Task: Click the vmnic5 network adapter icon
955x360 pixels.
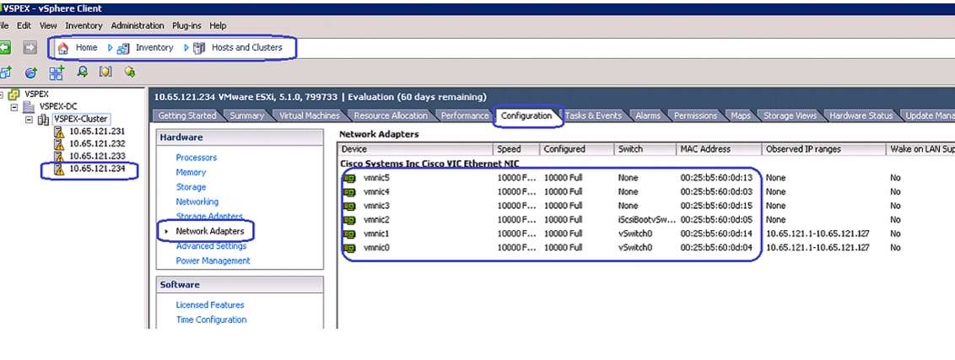Action: click(349, 178)
